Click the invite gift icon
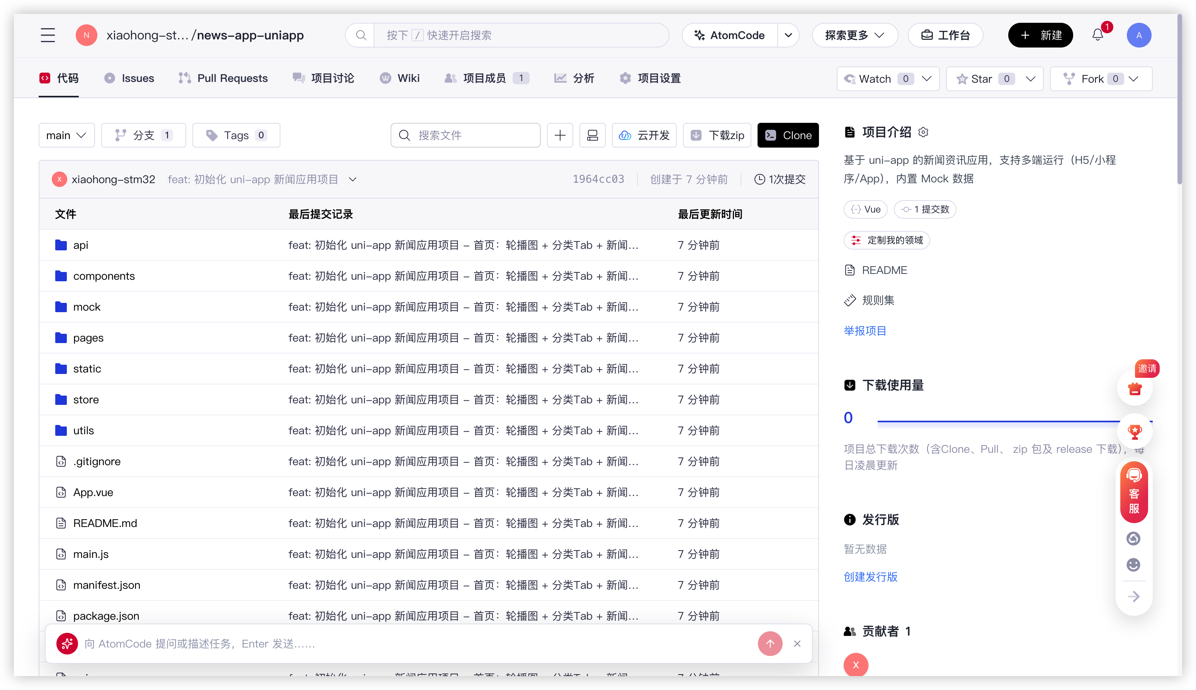1196x690 pixels. (1135, 389)
